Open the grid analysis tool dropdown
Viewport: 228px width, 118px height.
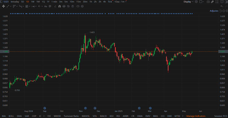30,6
